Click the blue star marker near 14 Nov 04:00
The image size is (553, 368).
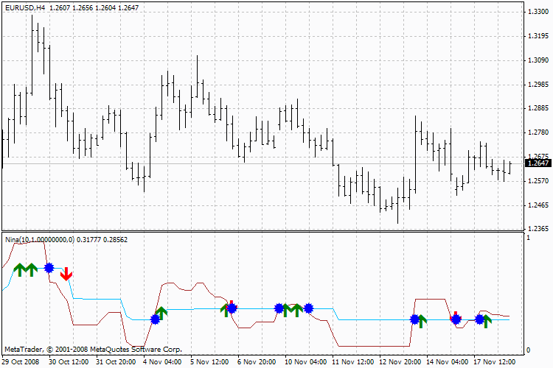click(x=456, y=319)
